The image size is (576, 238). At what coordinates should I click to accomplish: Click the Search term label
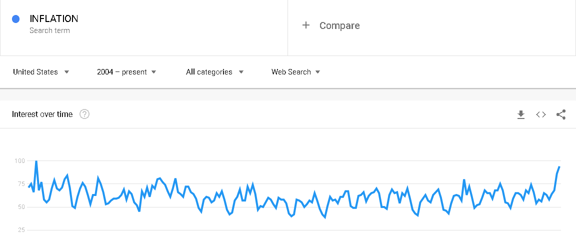[x=49, y=30]
